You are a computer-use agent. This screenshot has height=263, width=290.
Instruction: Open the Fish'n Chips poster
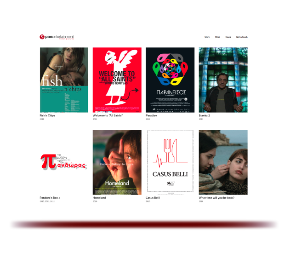coord(64,80)
